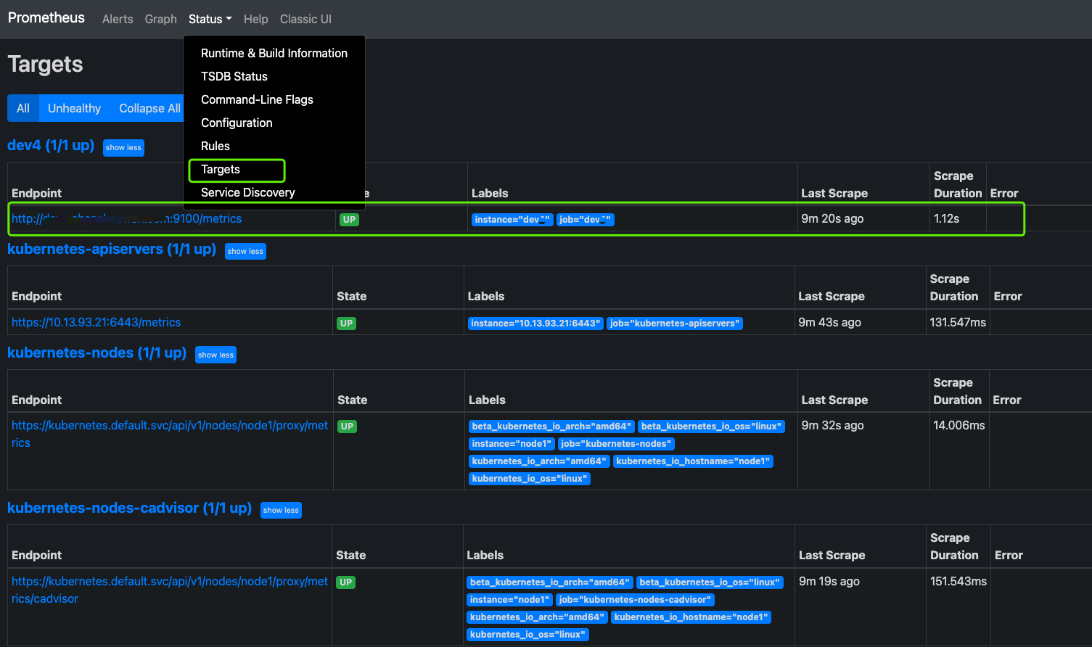This screenshot has height=647, width=1092.
Task: Collapse kubernetes-nodes with show less
Action: (x=215, y=355)
